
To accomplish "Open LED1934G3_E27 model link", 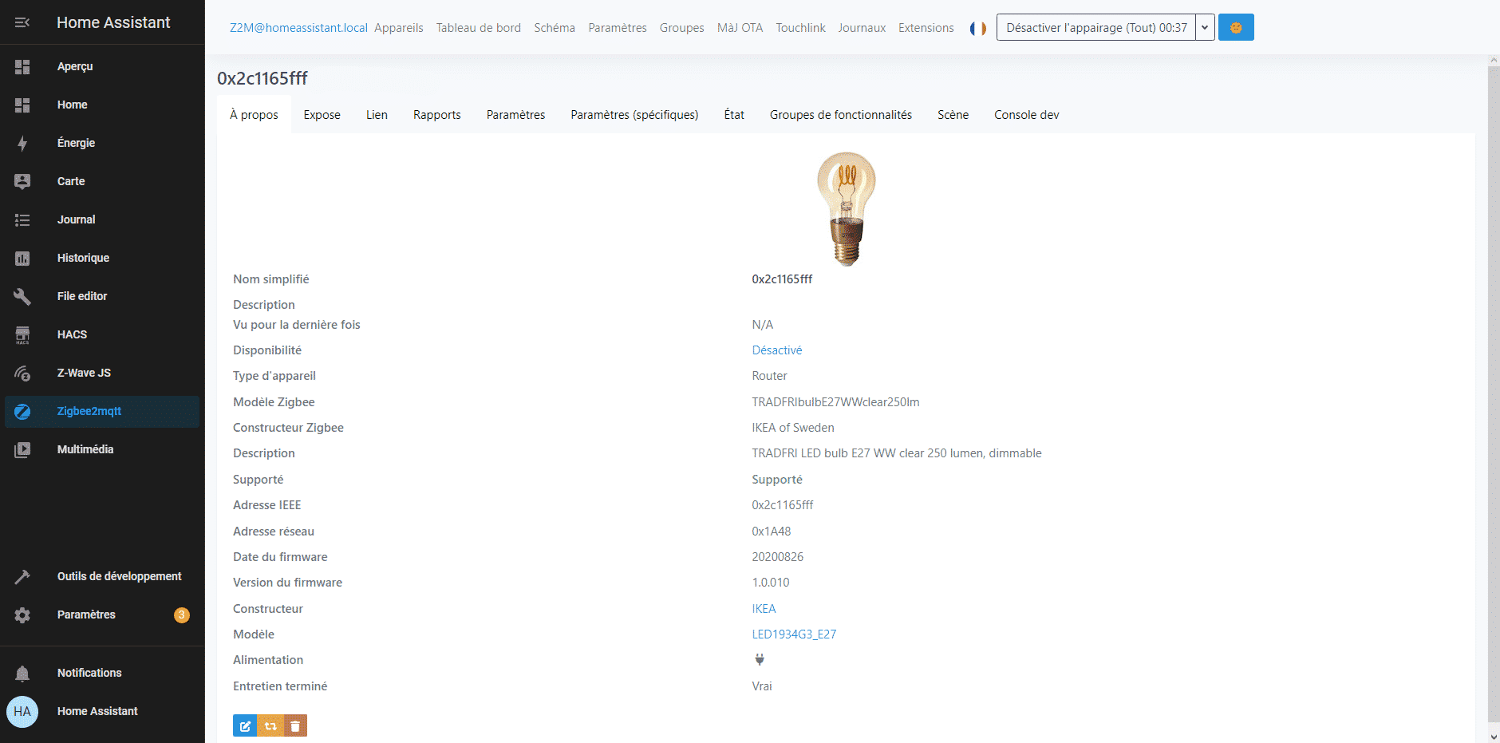I will 794,634.
